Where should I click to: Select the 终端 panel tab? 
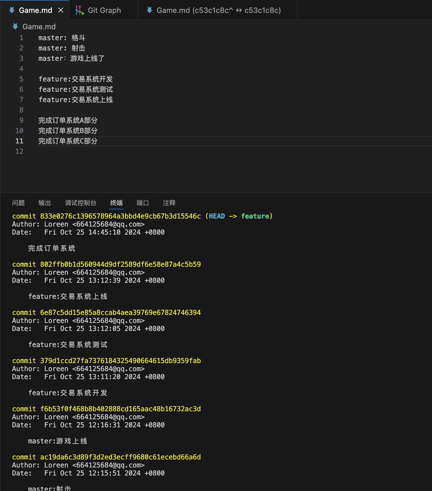tap(116, 203)
